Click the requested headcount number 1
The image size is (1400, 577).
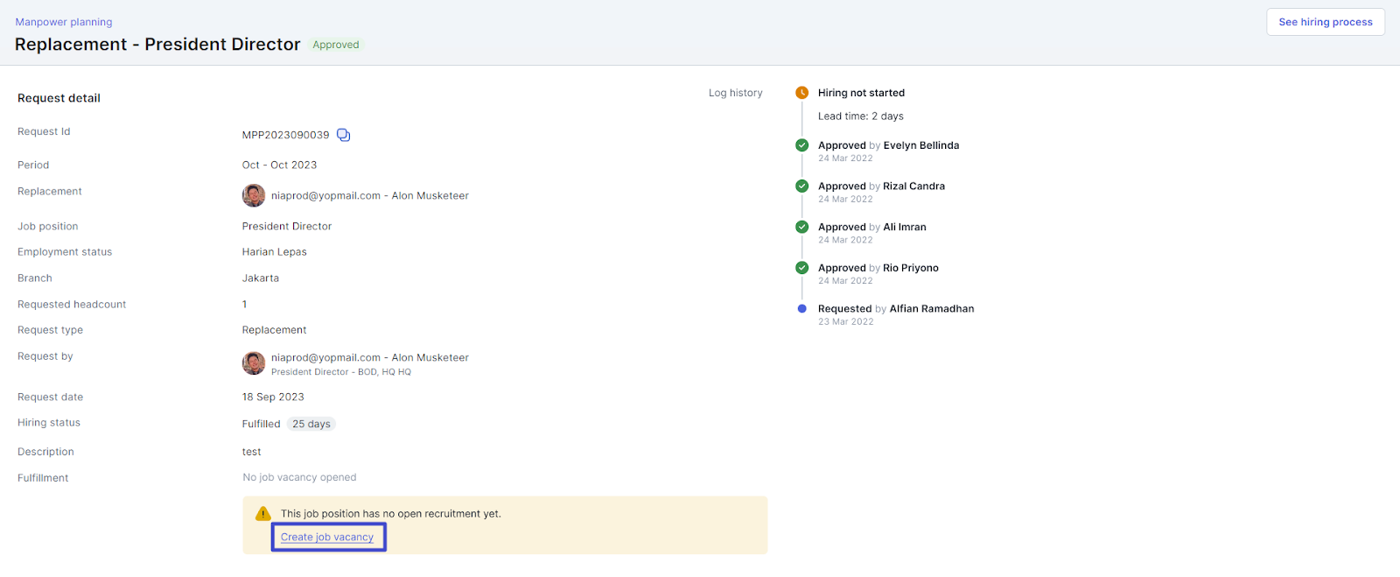pyautogui.click(x=245, y=305)
